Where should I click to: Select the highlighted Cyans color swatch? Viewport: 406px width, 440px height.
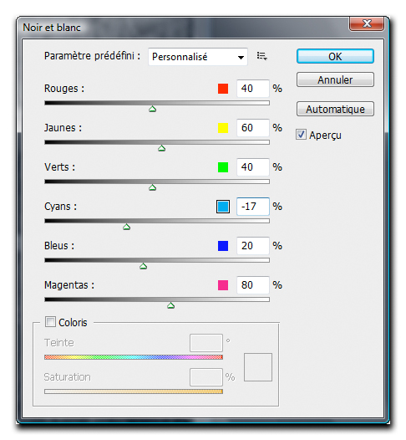coord(223,207)
